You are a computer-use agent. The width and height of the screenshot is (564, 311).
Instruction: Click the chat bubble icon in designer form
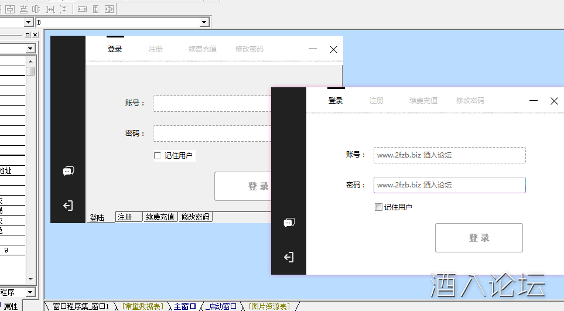tap(68, 171)
